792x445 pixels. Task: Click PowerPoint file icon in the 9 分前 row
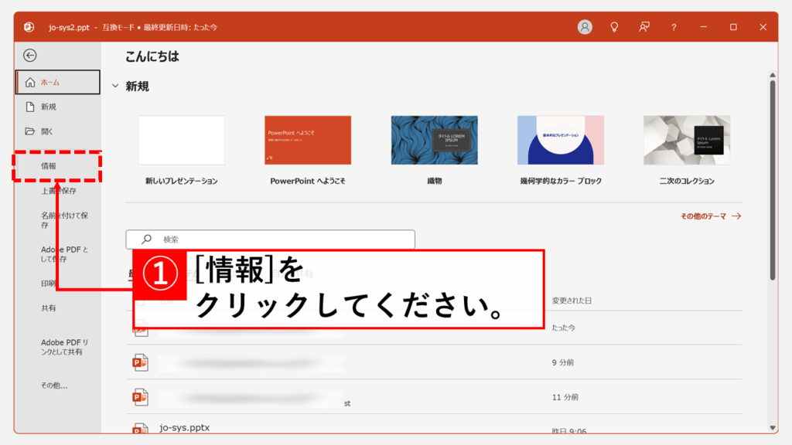pos(140,362)
